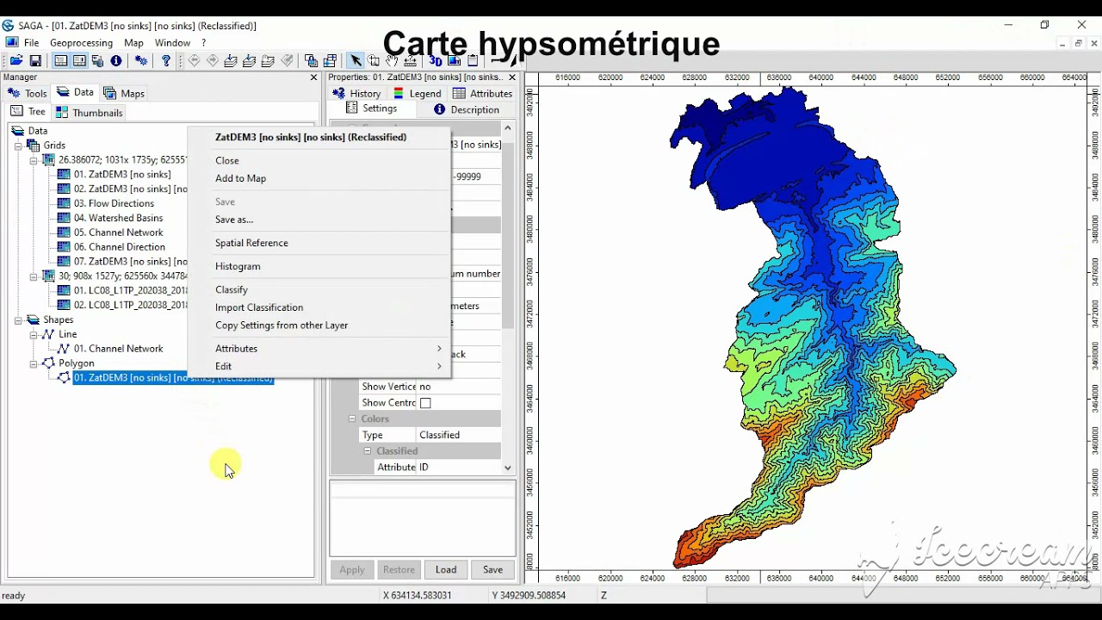
Task: Click the tile windows toolbar icon
Action: pyautogui.click(x=330, y=60)
